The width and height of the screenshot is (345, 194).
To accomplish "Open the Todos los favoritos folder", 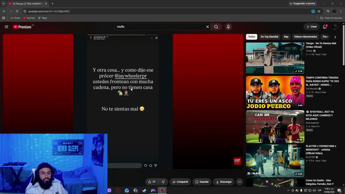I will pos(331,18).
